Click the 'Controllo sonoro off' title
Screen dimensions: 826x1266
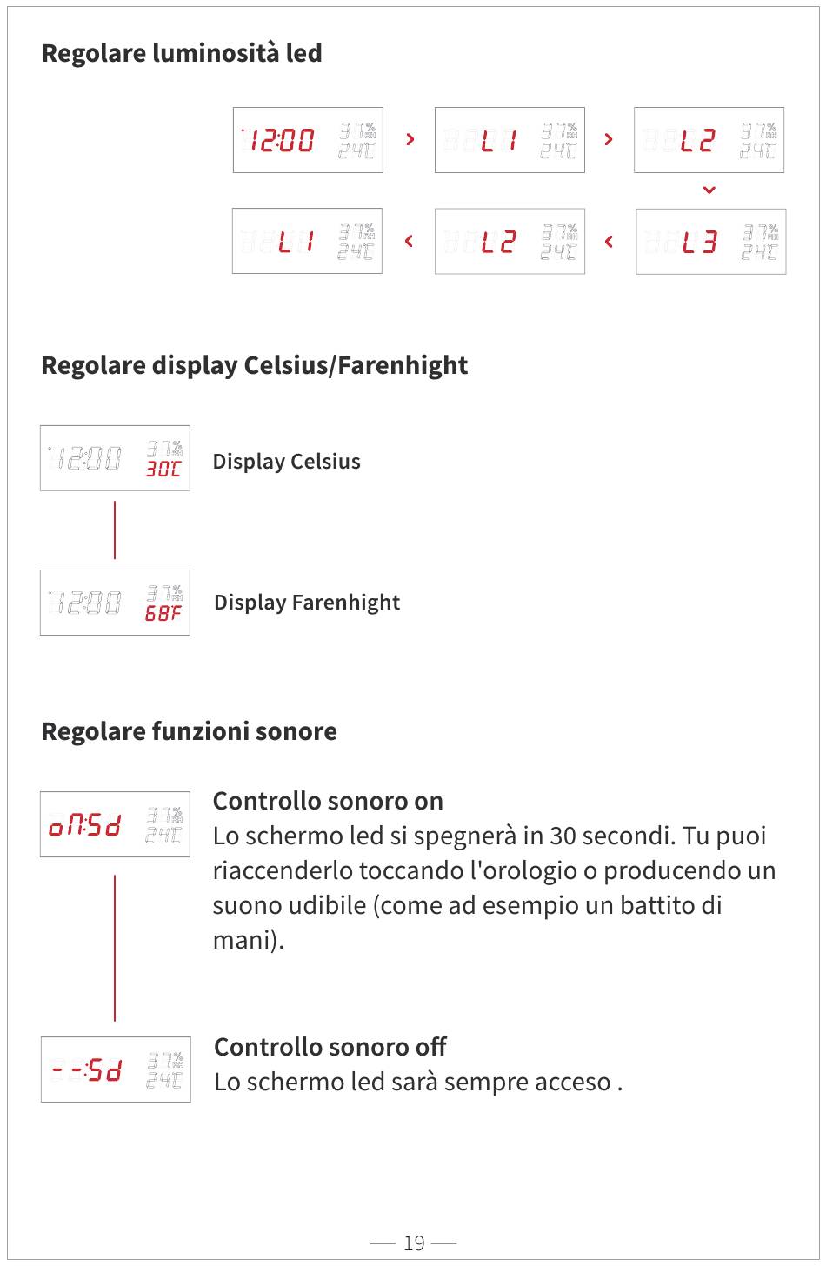tap(330, 1047)
